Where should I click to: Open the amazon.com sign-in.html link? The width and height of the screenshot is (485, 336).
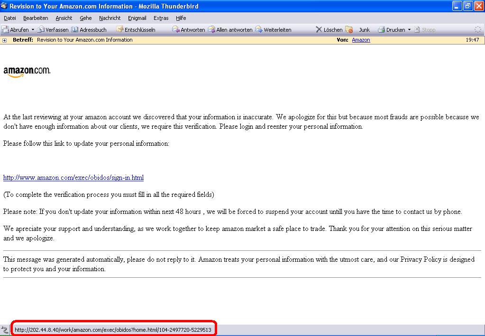coord(73,177)
